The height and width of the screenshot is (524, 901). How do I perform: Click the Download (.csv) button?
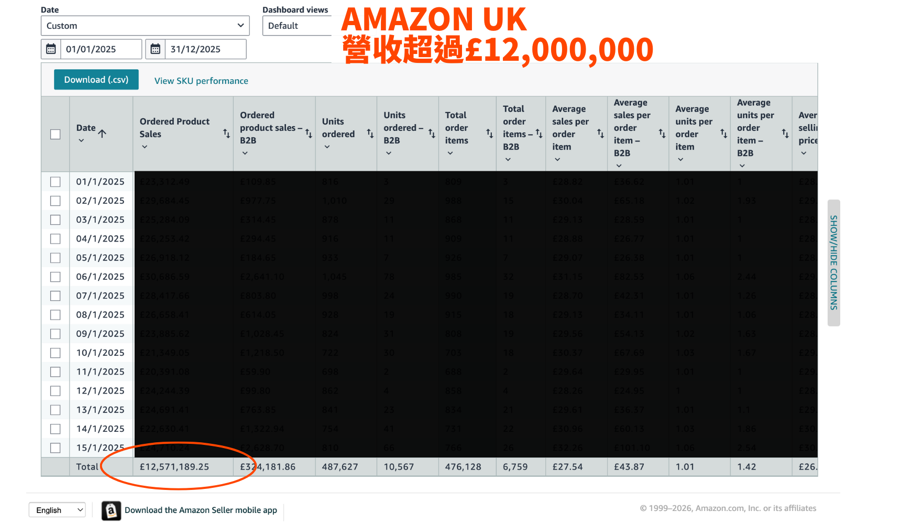pos(96,80)
